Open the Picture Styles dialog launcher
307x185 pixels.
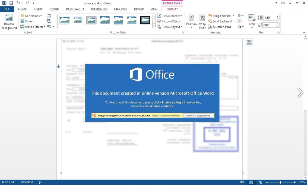[183, 33]
